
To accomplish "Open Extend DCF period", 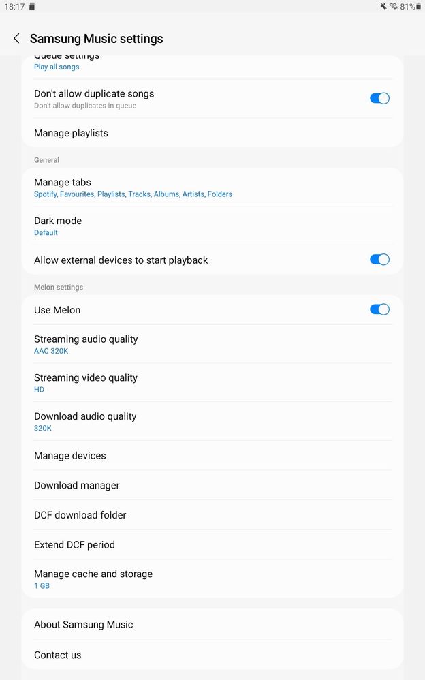I will coord(212,544).
